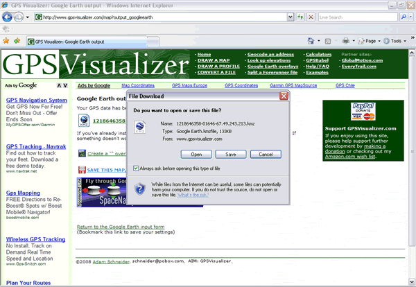Click the red floppy Save This Map icon
This screenshot has width=416, height=287.
(83, 170)
